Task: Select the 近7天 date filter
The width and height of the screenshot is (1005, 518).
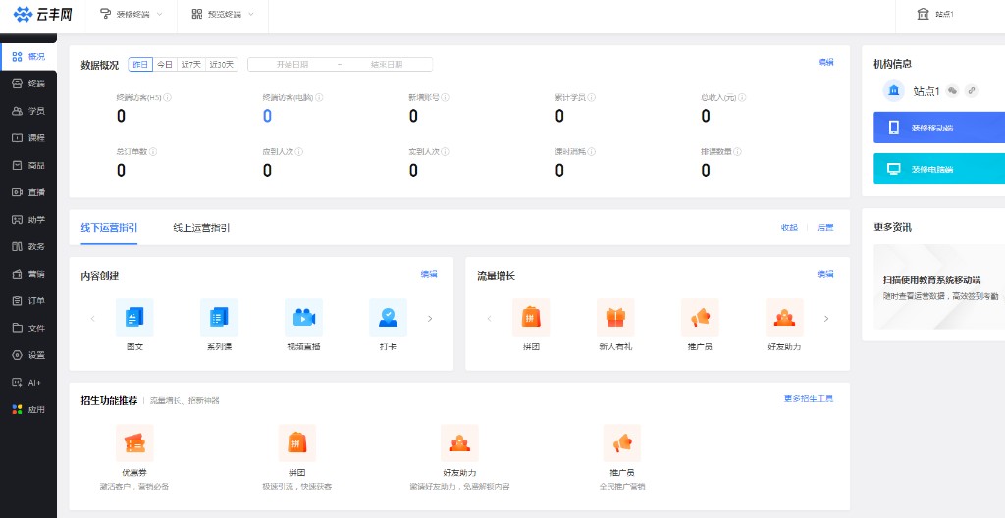Action: pyautogui.click(x=191, y=64)
